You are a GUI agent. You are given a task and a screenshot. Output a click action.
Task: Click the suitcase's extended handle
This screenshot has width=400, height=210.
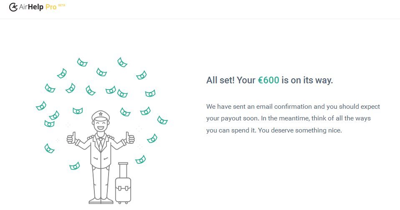tap(123, 169)
